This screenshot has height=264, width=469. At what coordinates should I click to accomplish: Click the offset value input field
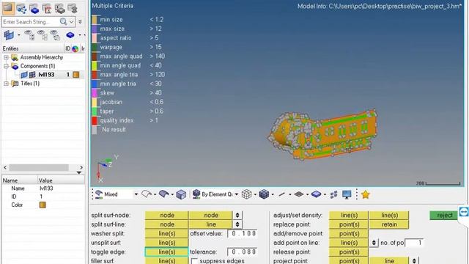tap(243, 234)
